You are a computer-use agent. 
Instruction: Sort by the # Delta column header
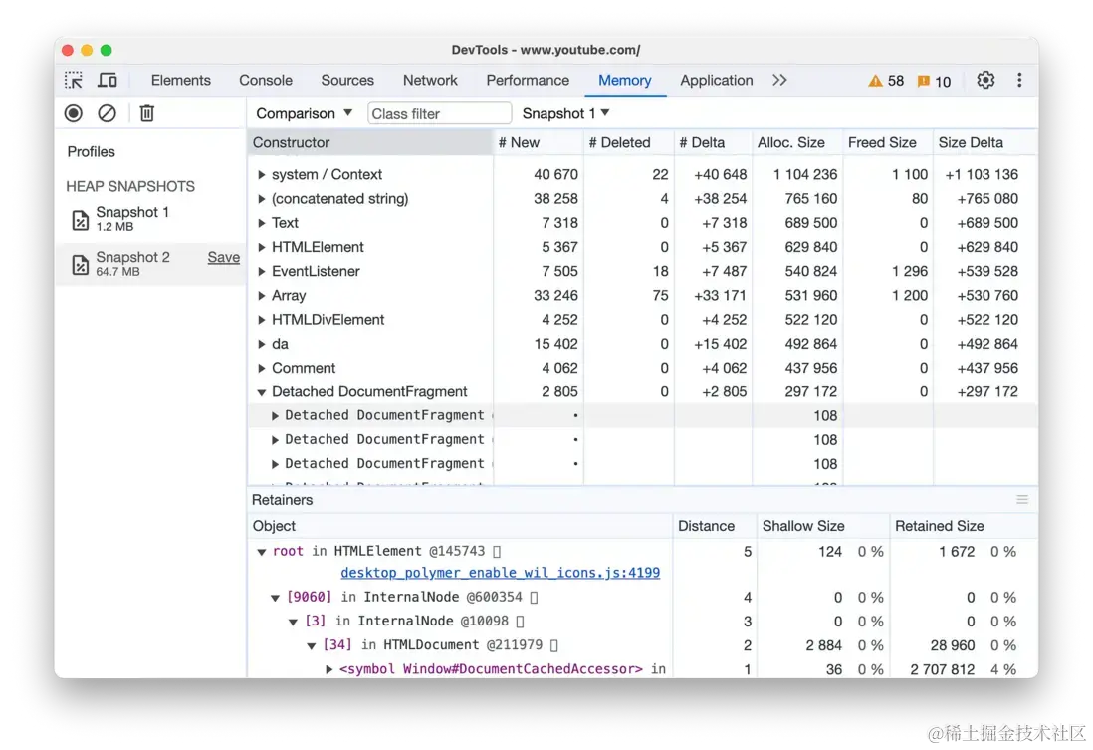(713, 143)
